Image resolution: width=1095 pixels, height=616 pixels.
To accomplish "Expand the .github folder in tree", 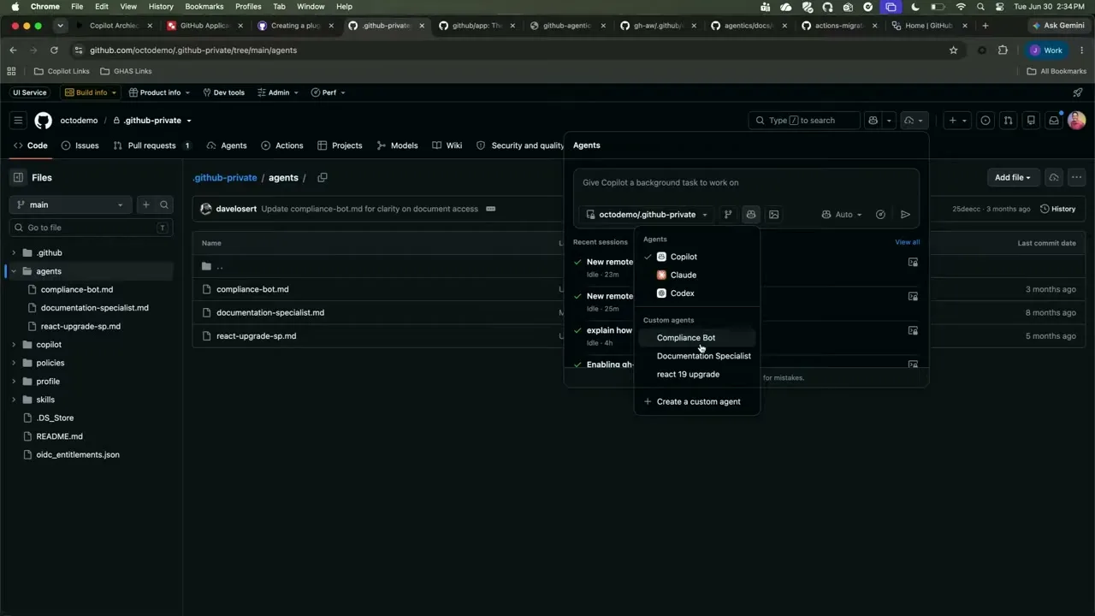I will (14, 253).
